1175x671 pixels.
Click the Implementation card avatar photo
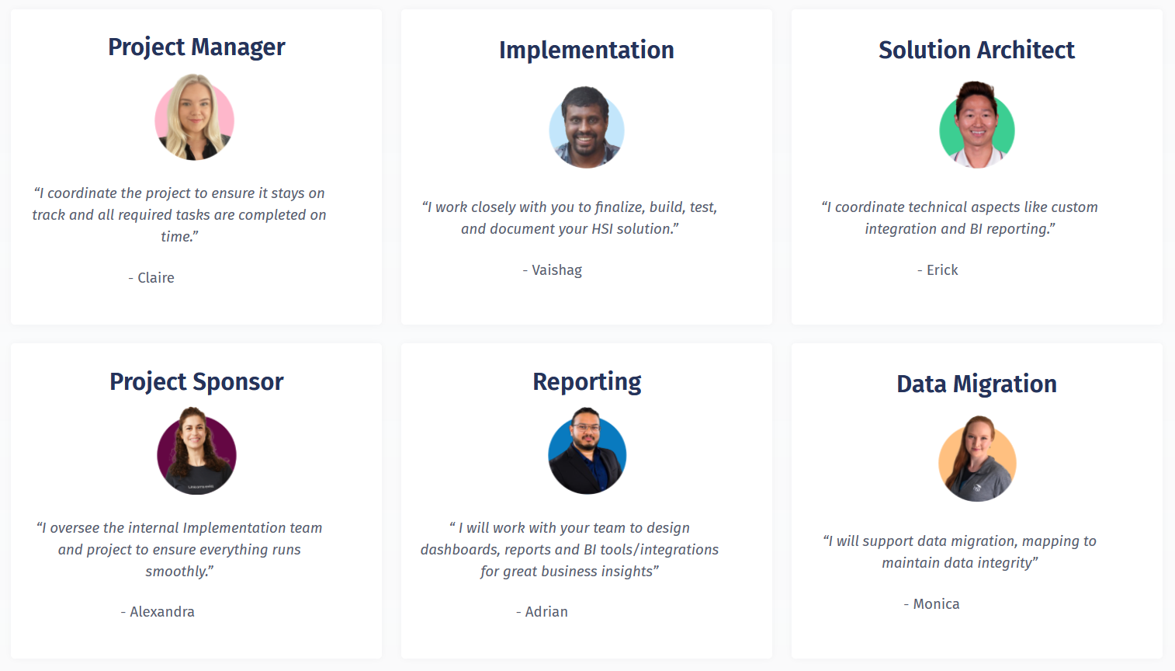coord(587,128)
